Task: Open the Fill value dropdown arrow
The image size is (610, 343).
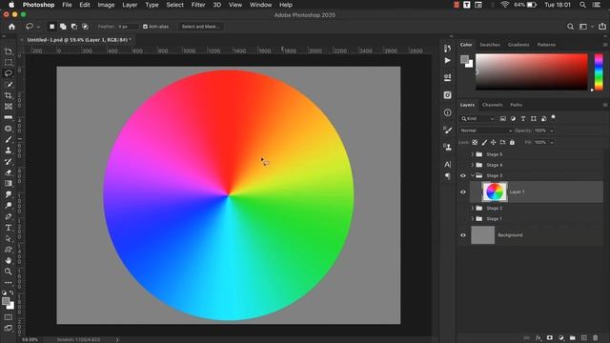Action: click(551, 142)
